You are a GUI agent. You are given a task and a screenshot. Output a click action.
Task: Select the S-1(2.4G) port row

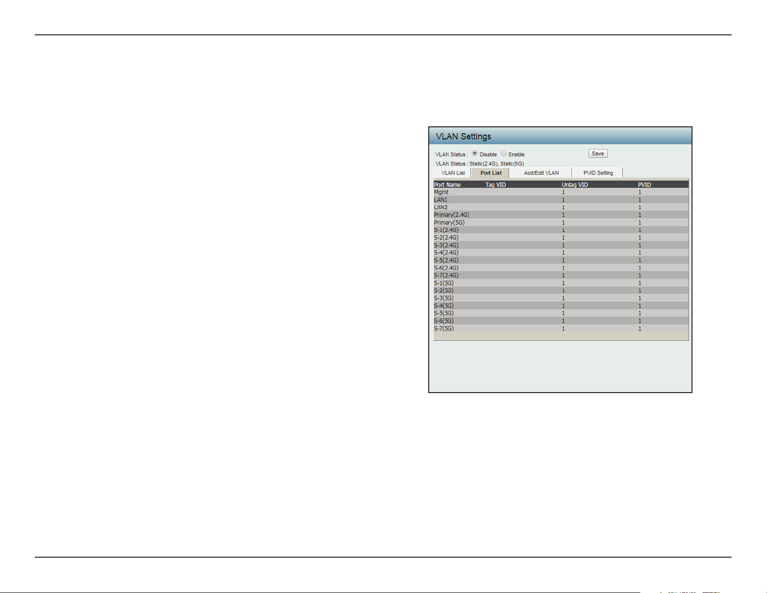(x=561, y=230)
